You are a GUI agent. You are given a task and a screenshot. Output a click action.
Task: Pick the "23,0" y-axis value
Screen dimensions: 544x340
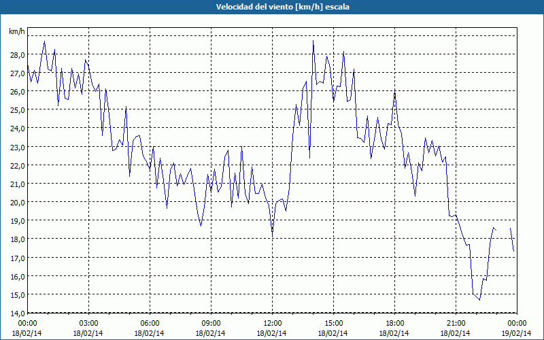pyautogui.click(x=18, y=147)
